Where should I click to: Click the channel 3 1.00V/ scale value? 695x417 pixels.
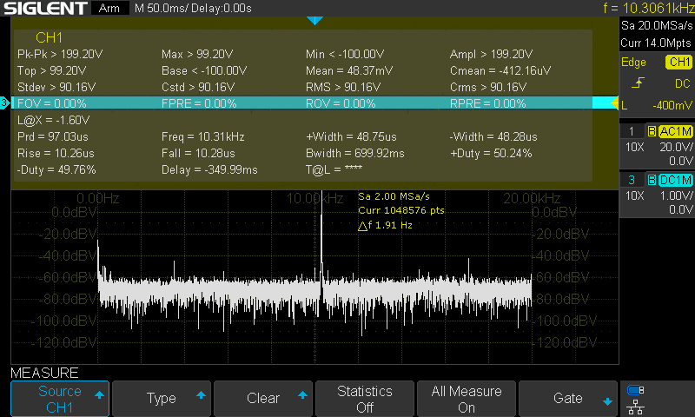click(676, 195)
